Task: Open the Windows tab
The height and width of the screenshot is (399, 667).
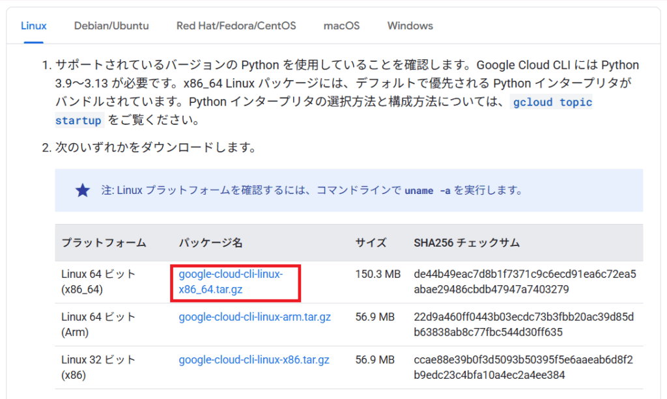Action: point(410,26)
